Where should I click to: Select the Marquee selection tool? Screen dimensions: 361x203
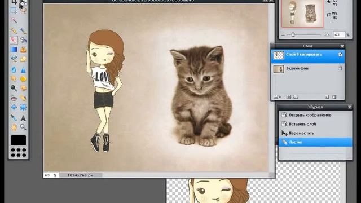pyautogui.click(x=14, y=11)
